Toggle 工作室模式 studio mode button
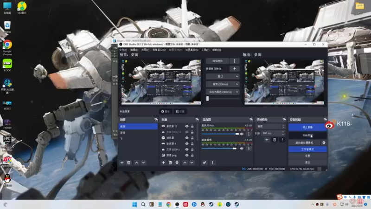Screen dimensions: 371x209 coord(307,149)
